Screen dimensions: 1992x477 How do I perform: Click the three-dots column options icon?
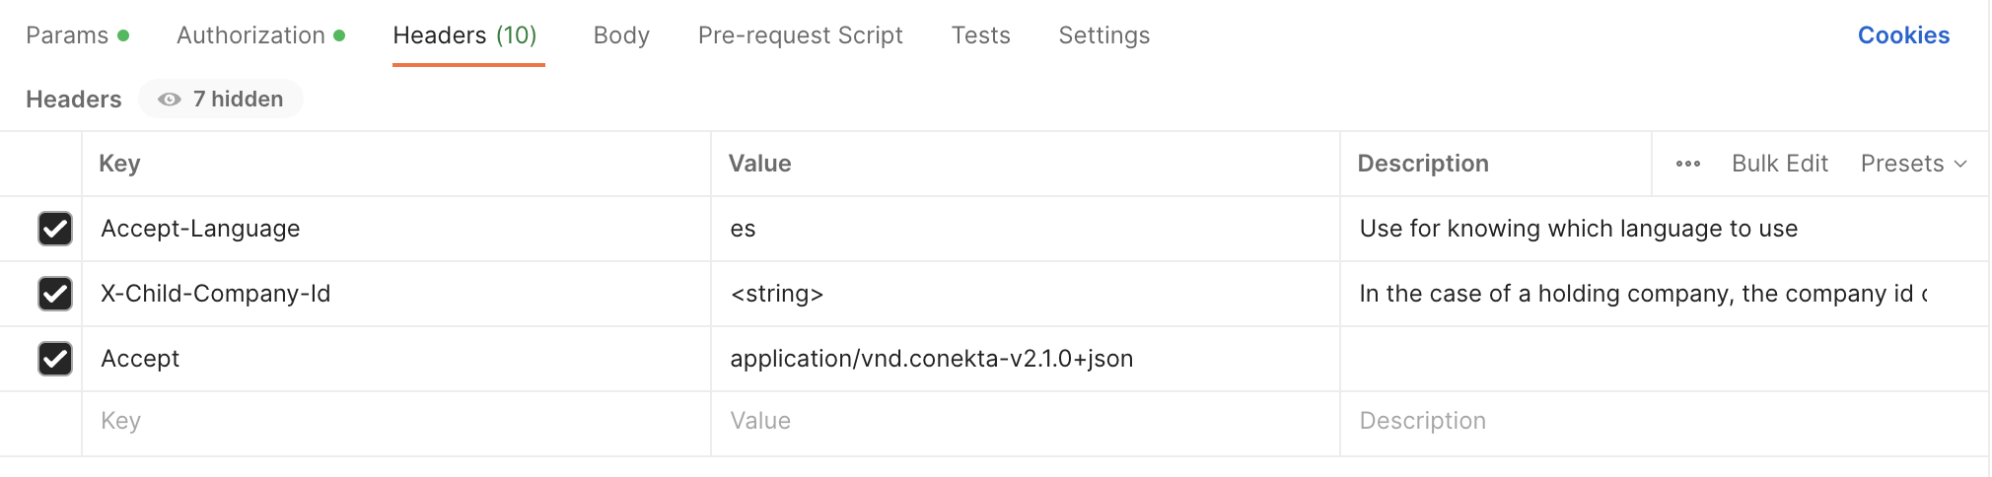pos(1687,164)
